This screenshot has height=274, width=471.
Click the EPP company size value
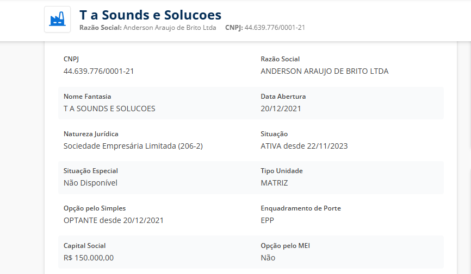click(x=268, y=220)
